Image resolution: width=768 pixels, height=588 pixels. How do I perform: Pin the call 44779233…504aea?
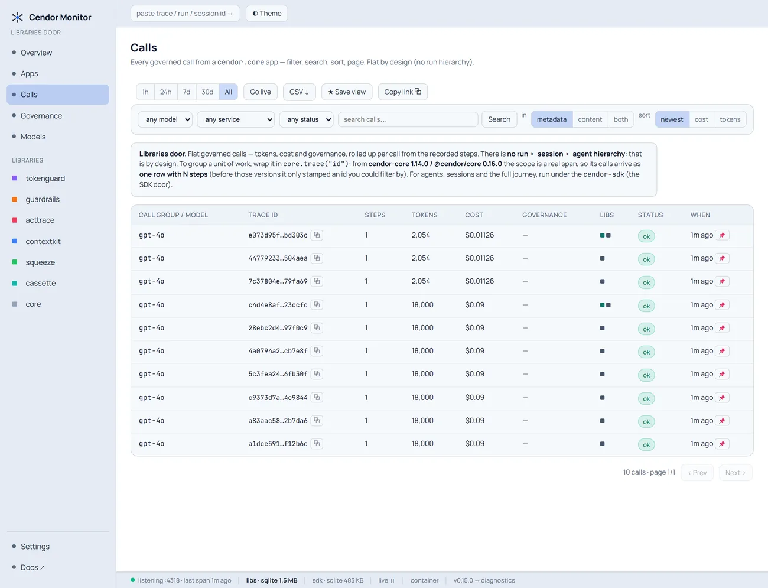pyautogui.click(x=722, y=258)
